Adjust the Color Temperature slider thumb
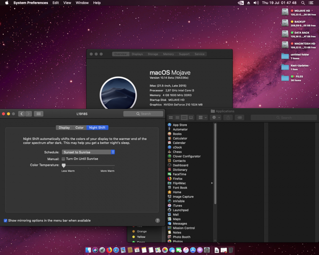Screen dimensions: 319x255 pyautogui.click(x=64, y=165)
